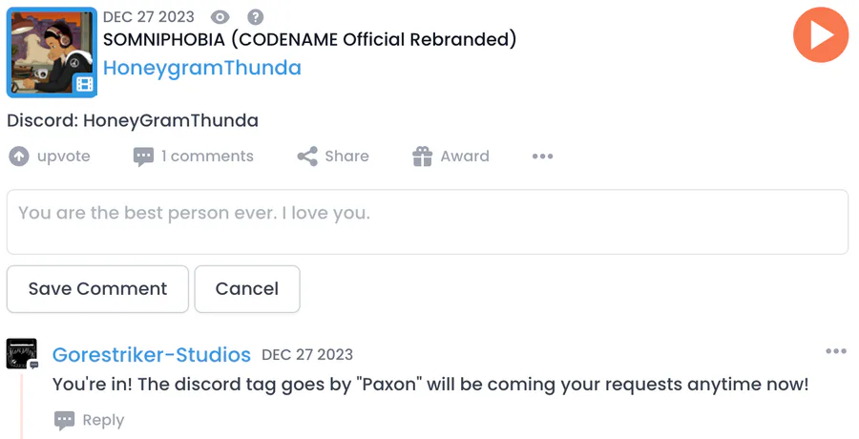The height and width of the screenshot is (439, 859).
Task: Open the question mark help icon
Action: point(255,17)
